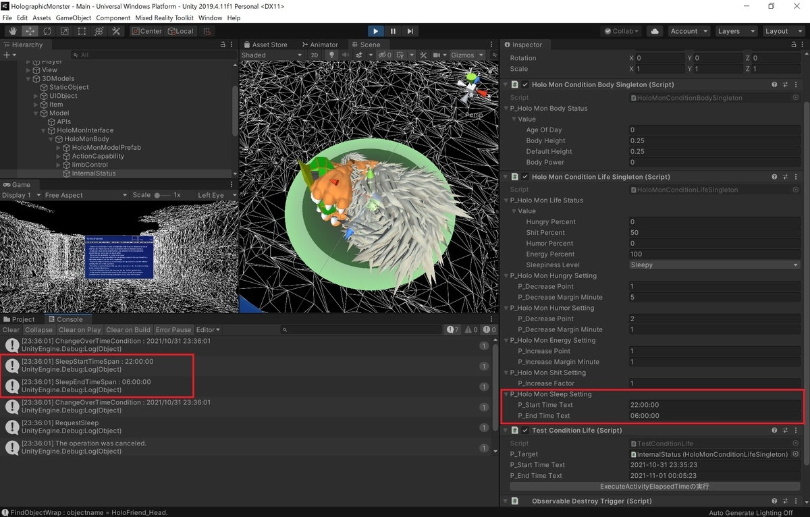Toggle Scene effects icon
This screenshot has width=810, height=517.
point(360,55)
